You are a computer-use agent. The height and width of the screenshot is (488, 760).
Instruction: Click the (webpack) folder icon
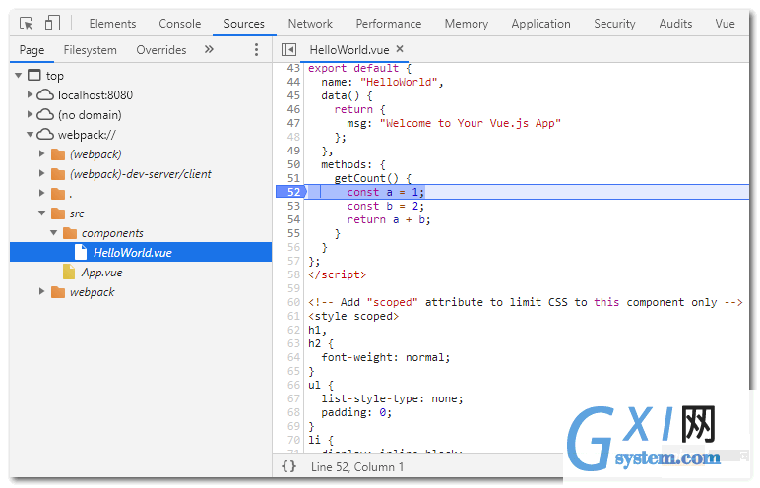(x=58, y=154)
